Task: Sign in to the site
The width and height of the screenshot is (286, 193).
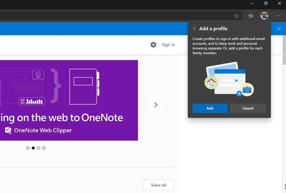Action: [x=168, y=45]
